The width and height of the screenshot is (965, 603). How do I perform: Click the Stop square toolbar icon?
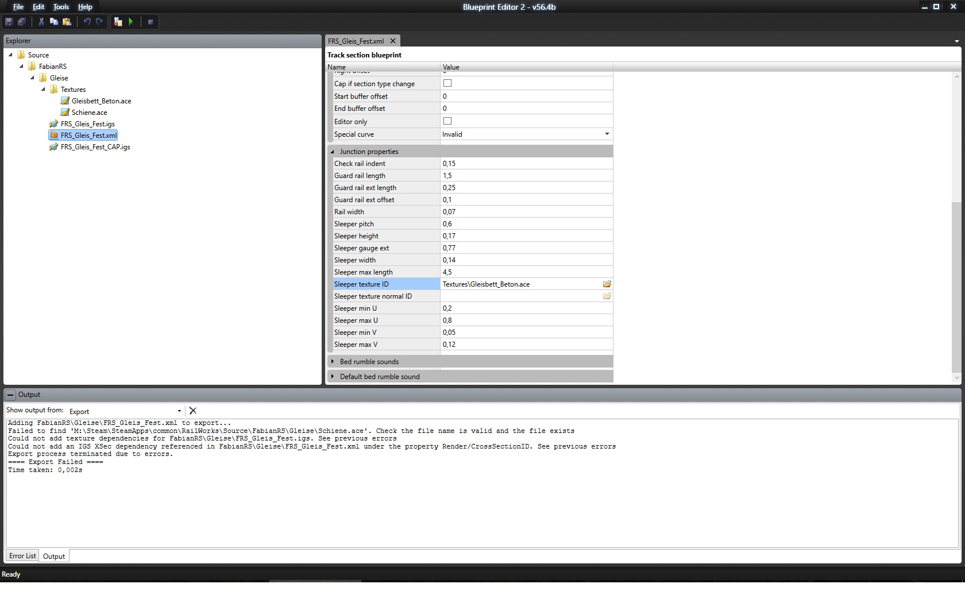(x=150, y=22)
